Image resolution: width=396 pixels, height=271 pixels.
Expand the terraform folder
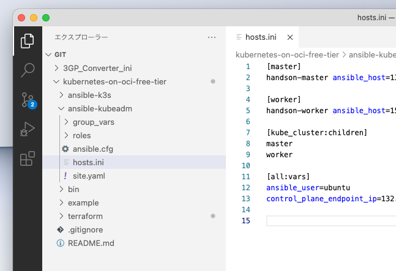point(61,216)
